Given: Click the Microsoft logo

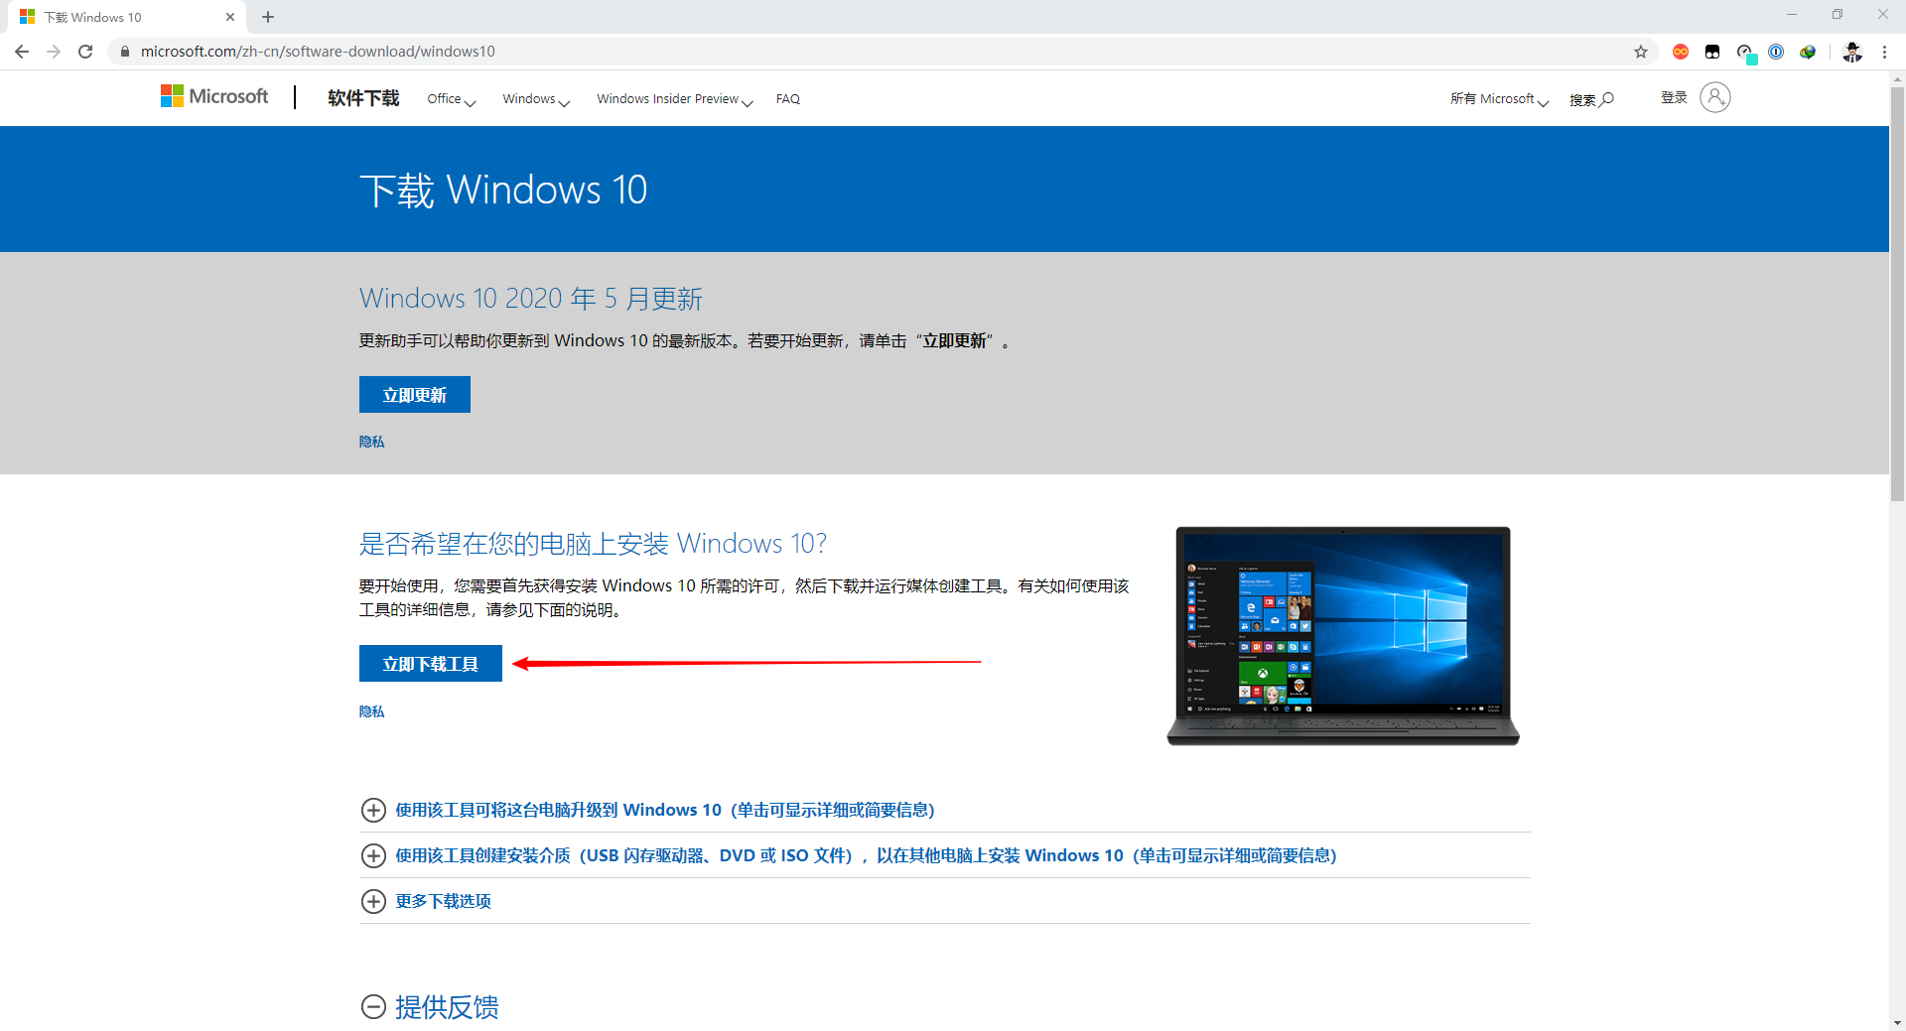Looking at the screenshot, I should 214,96.
